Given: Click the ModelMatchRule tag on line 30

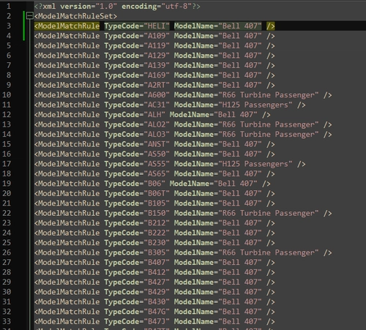Looking at the screenshot, I should pyautogui.click(x=67, y=292).
